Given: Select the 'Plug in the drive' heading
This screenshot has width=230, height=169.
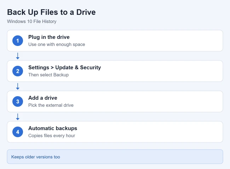Looking at the screenshot, I should coord(49,37).
